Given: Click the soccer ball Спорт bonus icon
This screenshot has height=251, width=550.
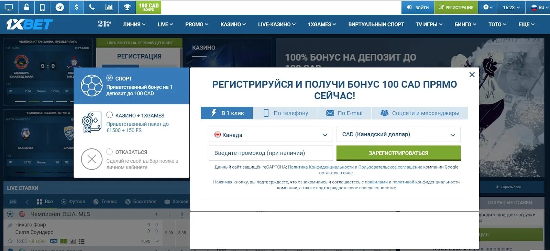Looking at the screenshot, I should (92, 85).
